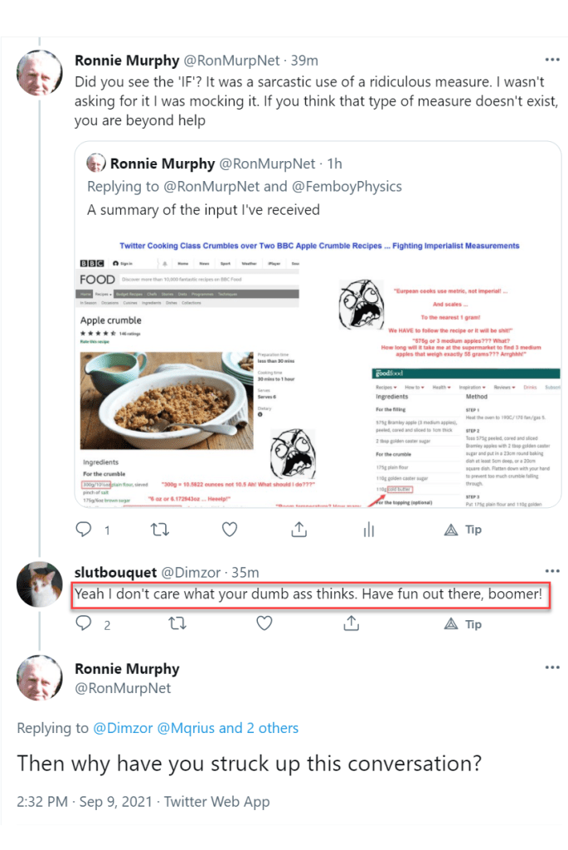View analytics for Ronnie Murphy's tweet
Screen dimensions: 568x850
(369, 530)
